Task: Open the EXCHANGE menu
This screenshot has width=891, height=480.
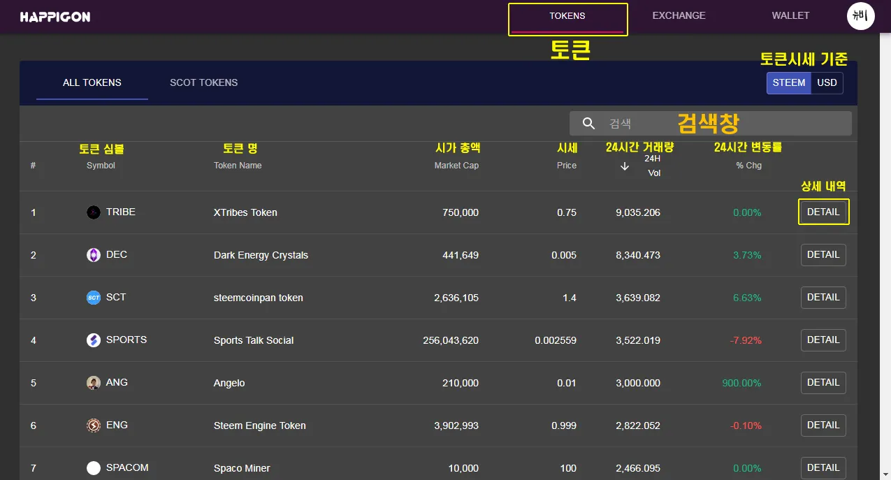Action: (679, 16)
